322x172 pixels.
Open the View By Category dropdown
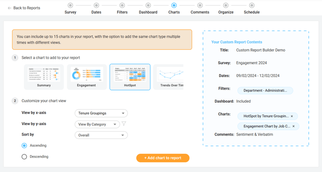(97, 124)
